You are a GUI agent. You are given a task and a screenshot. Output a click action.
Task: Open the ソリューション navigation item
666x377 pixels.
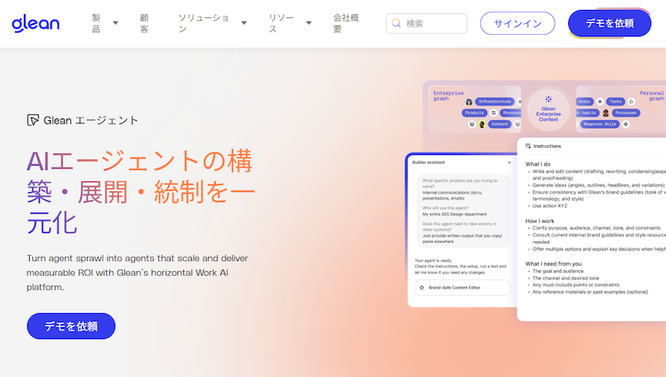point(204,23)
